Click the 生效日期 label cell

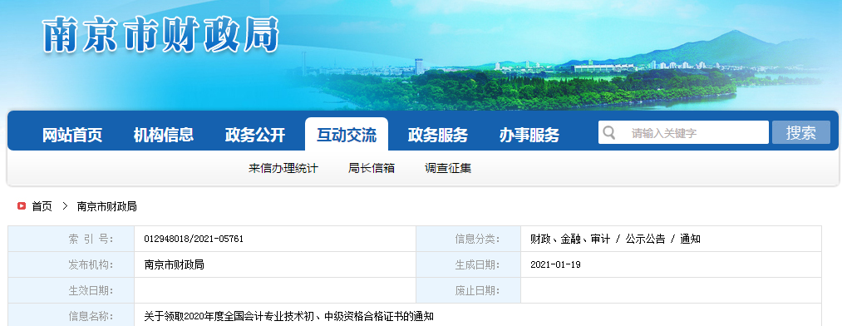[x=71, y=290]
